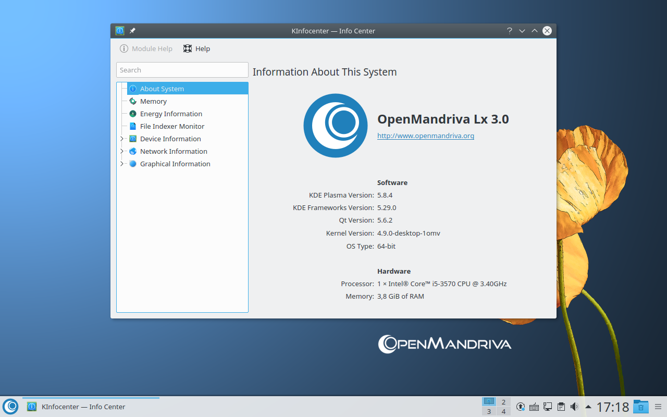Viewport: 667px width, 417px height.
Task: Toggle the pin icon in the title bar
Action: (132, 31)
